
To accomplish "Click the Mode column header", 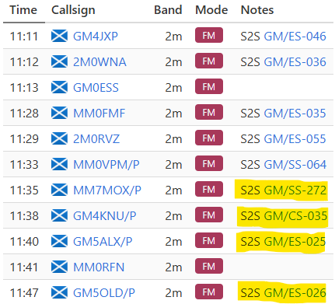I will [211, 10].
